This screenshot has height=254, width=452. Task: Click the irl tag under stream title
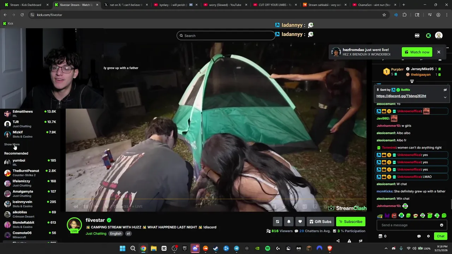129,234
